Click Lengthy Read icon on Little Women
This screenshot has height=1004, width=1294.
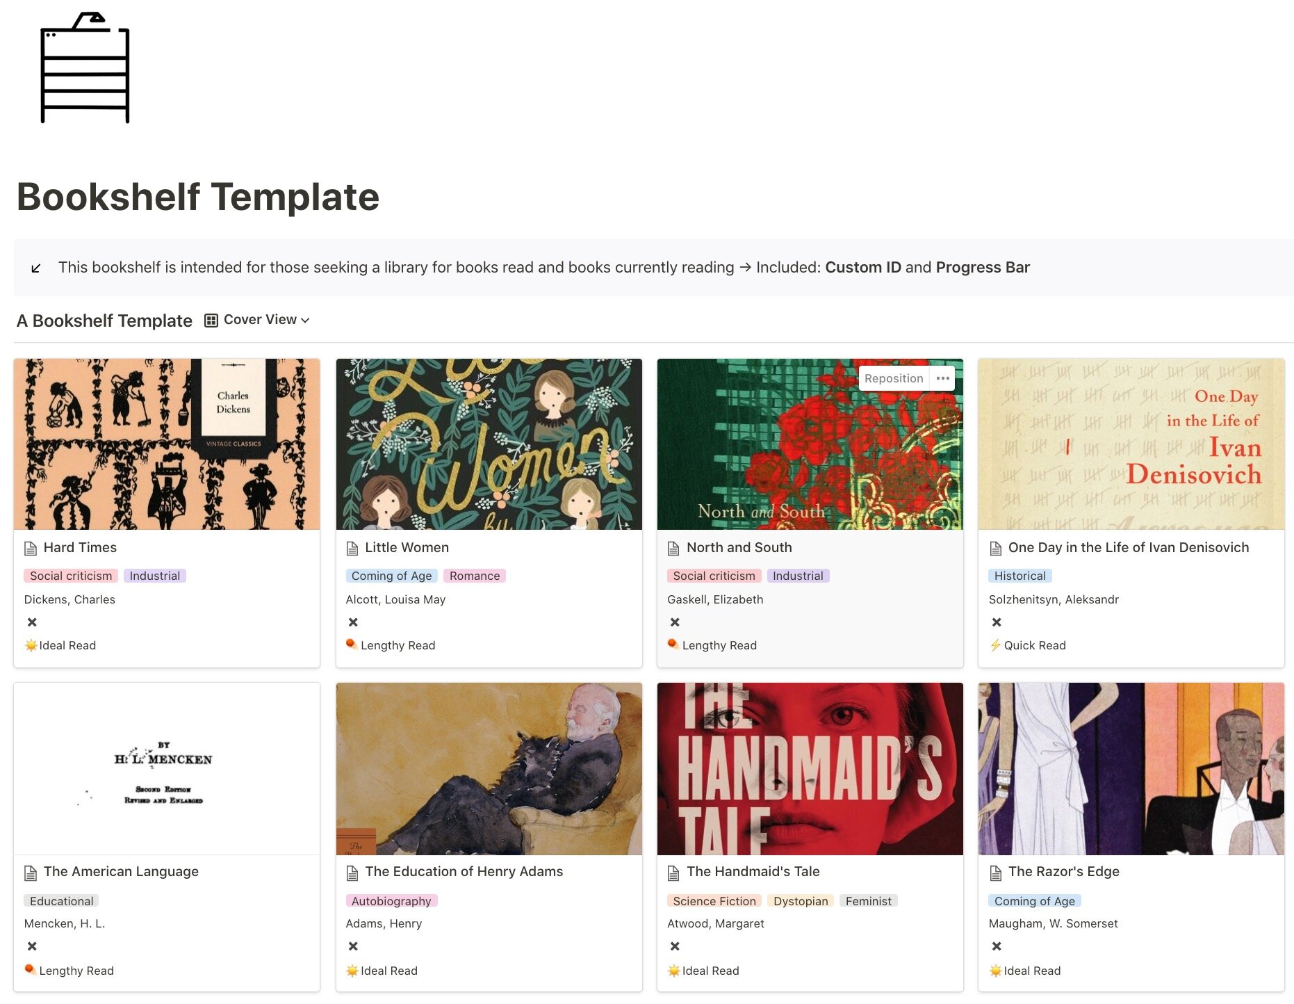pos(352,645)
